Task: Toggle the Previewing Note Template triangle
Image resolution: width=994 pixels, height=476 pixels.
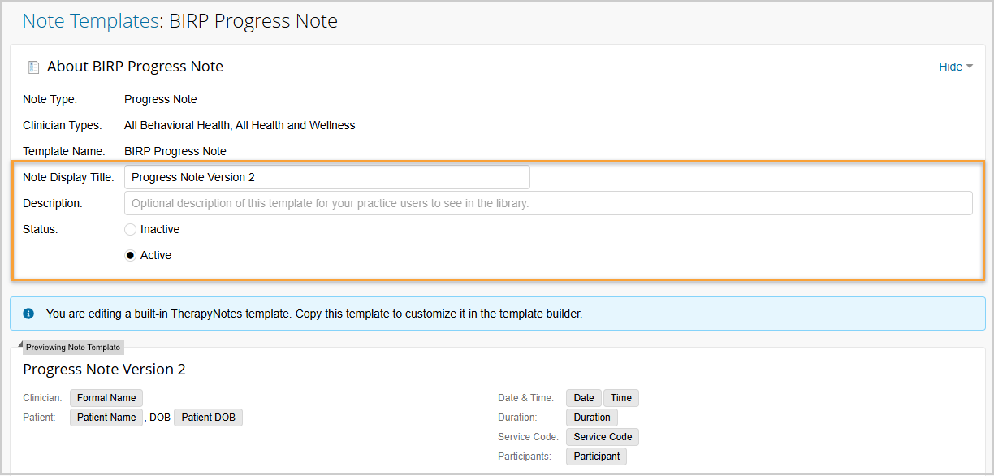Action: pos(21,344)
